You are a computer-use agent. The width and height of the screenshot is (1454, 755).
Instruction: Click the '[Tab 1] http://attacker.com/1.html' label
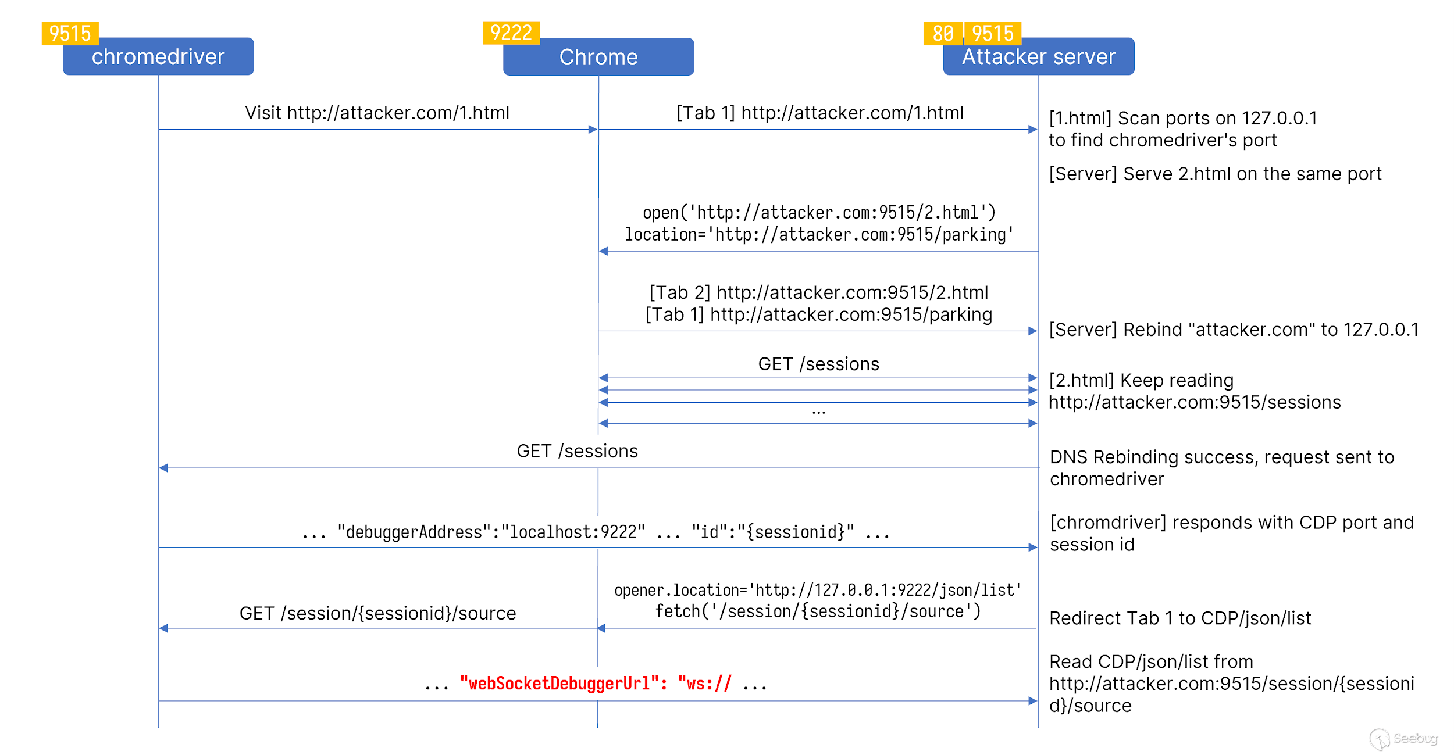point(819,113)
